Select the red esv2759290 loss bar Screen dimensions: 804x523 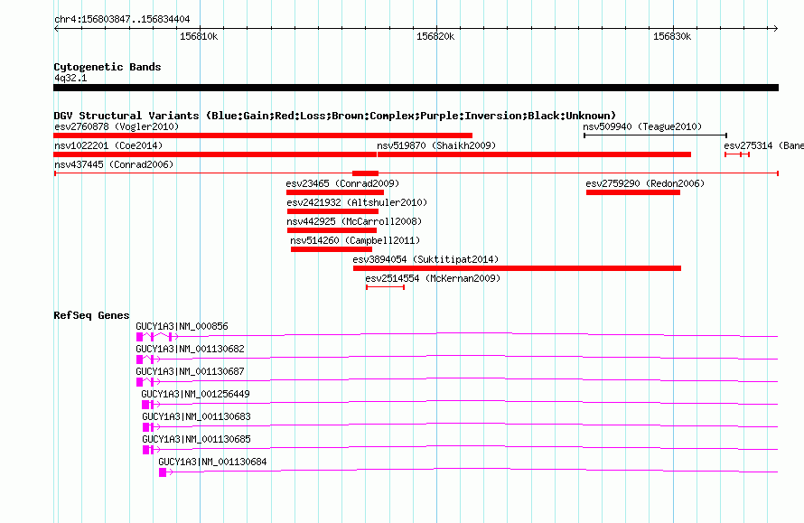633,192
